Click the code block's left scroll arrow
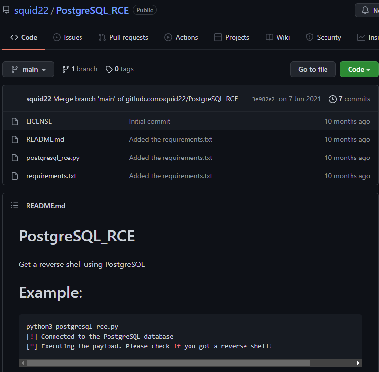Screen dimensions: 379x372 pyautogui.click(x=23, y=363)
